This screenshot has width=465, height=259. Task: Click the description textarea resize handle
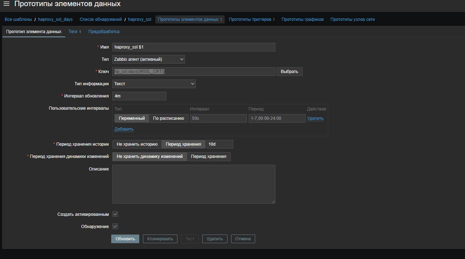(x=273, y=201)
